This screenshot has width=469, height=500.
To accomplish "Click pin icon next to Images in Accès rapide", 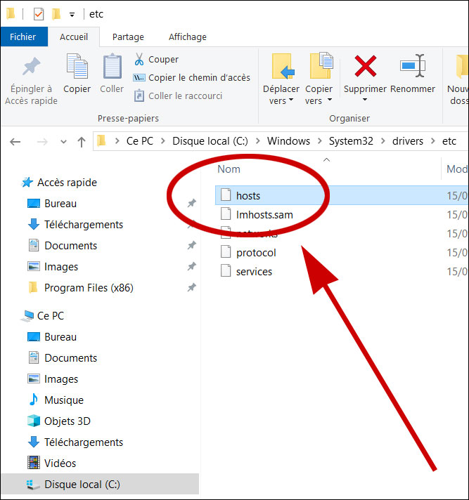I will point(191,266).
